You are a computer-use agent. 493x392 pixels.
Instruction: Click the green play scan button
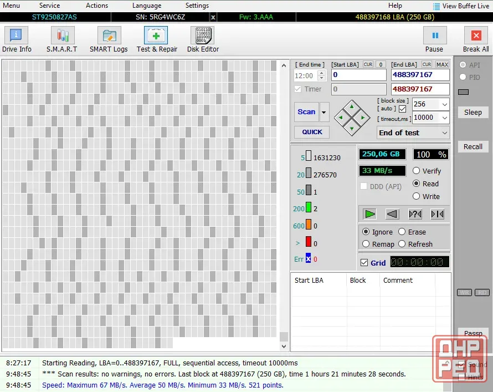(369, 214)
